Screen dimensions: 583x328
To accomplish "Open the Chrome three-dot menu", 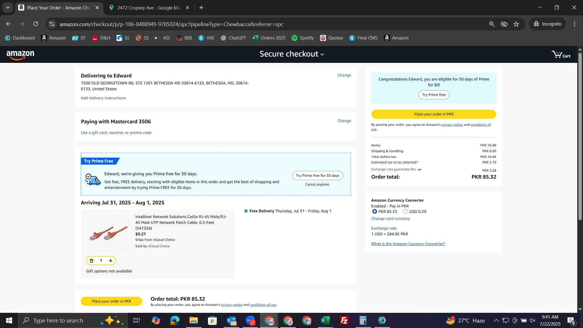I will [x=574, y=24].
